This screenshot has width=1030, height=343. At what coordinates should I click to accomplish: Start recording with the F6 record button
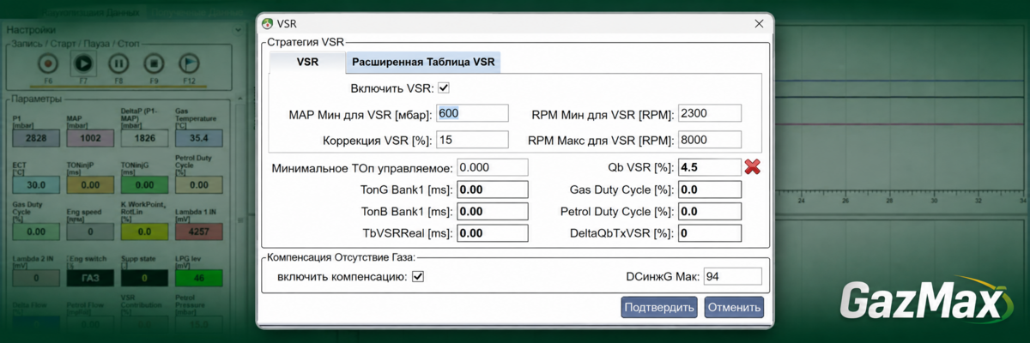[48, 63]
